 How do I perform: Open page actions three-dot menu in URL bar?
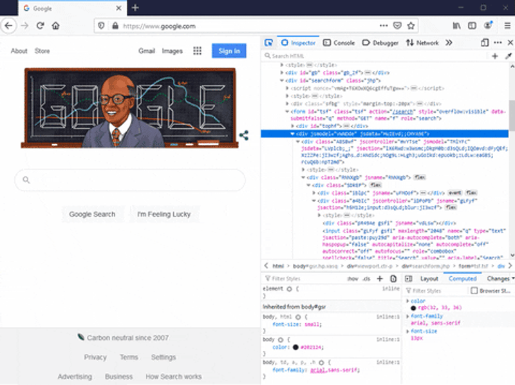click(x=384, y=26)
